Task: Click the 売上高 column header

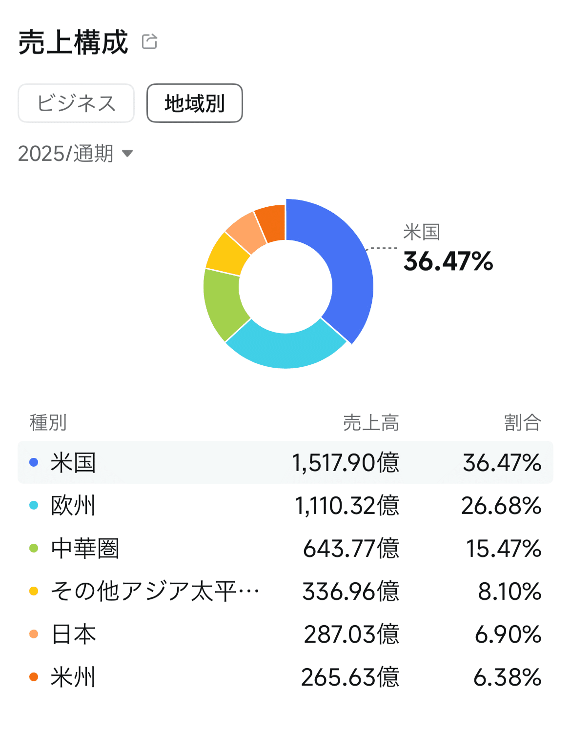Action: pos(372,422)
